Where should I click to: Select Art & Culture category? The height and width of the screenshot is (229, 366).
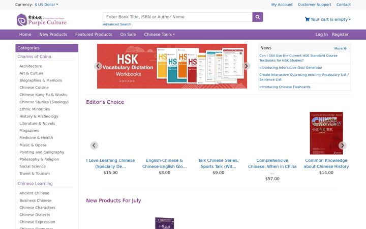(32, 73)
